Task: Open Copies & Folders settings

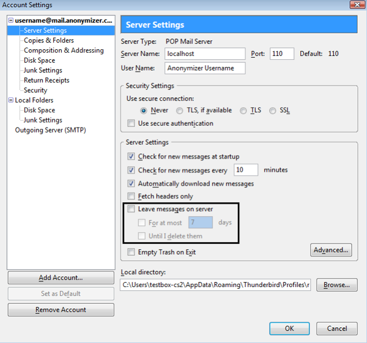Action: pyautogui.click(x=49, y=40)
